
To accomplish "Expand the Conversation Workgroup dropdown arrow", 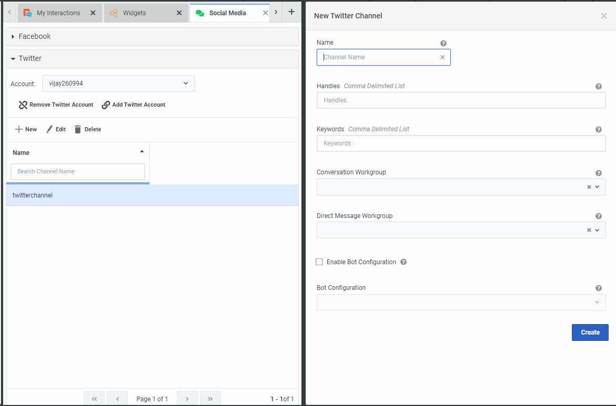I will [597, 187].
